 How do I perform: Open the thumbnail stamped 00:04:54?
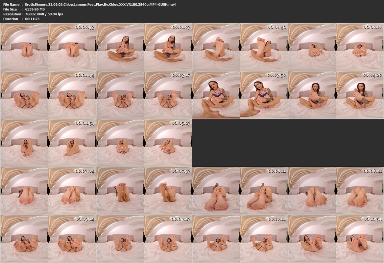click(48, 143)
